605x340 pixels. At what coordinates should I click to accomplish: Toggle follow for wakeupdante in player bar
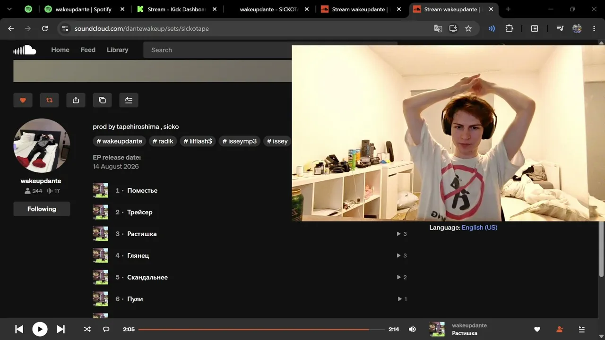[x=560, y=329]
